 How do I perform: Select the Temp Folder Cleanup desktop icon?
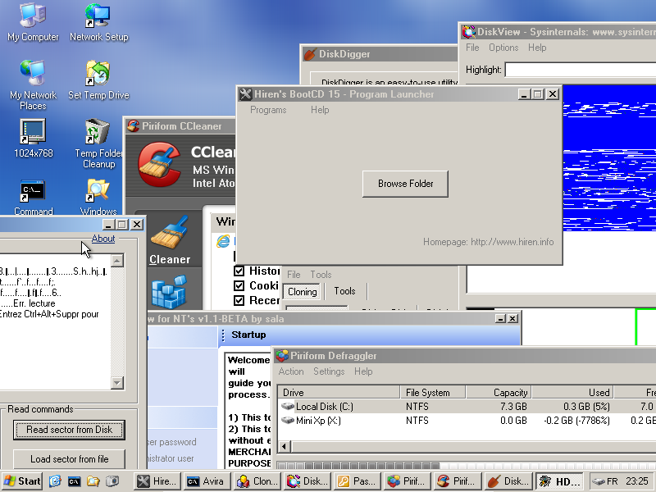pyautogui.click(x=98, y=143)
